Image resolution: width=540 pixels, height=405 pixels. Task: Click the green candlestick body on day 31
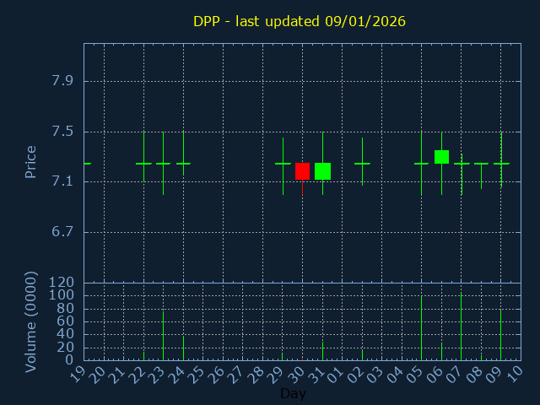[x=322, y=171]
